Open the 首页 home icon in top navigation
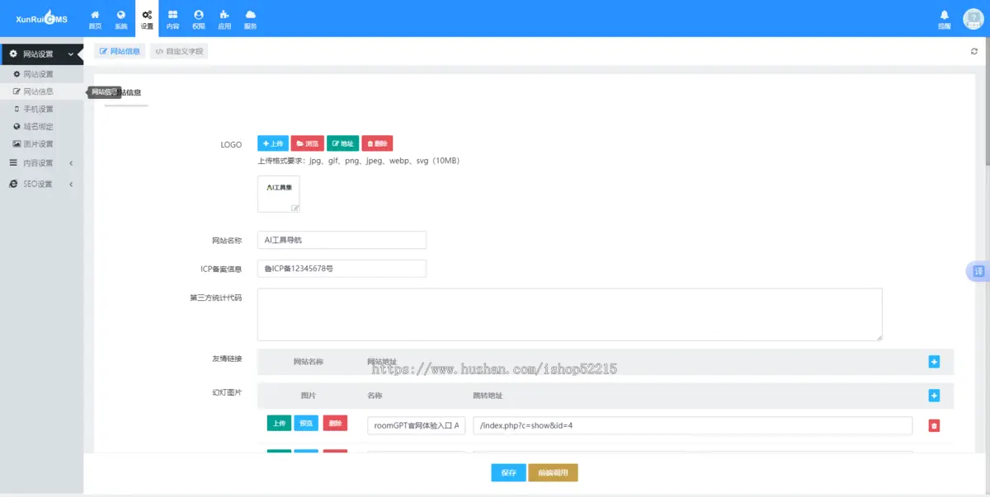This screenshot has height=497, width=990. pos(95,19)
